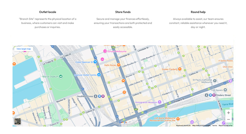Viewport: 246px width, 134px height.
Task: Click the Report a map error link
Action: (x=225, y=126)
